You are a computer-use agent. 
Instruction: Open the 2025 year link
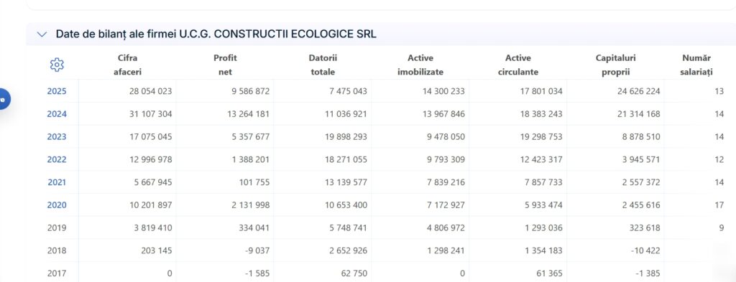point(57,91)
